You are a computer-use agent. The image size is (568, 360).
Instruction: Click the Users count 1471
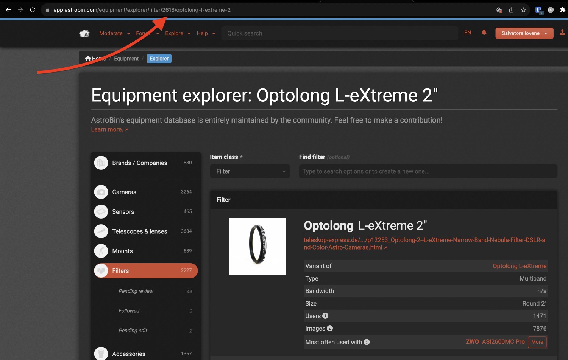(540, 316)
